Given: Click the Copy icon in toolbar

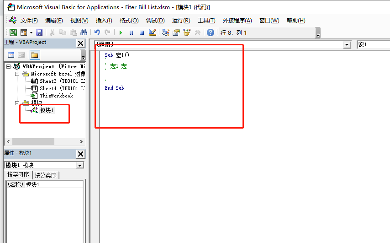Looking at the screenshot, I should click(63, 32).
